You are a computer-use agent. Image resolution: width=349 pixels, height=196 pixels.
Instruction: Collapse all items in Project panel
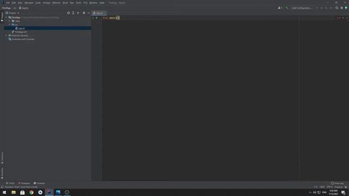tap(78, 13)
